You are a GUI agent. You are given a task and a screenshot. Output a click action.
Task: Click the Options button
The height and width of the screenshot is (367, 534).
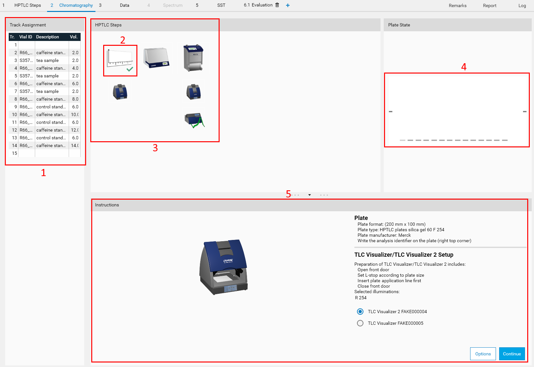coord(483,354)
